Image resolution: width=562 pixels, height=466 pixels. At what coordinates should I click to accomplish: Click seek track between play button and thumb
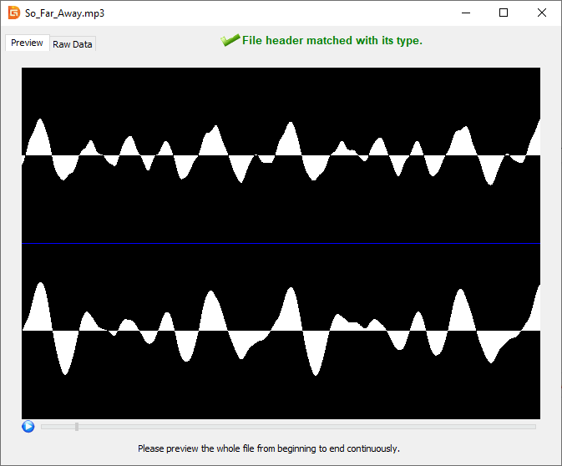(x=58, y=427)
